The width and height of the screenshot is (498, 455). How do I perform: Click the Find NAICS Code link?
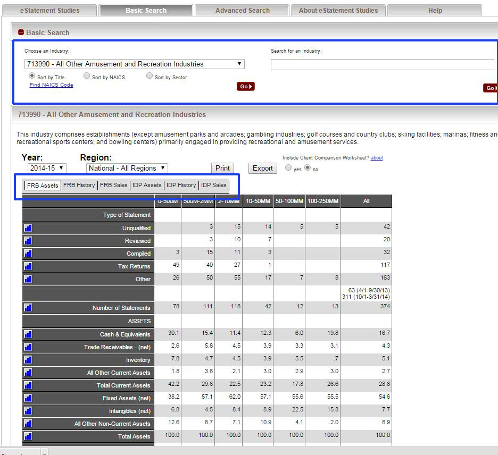(x=51, y=84)
